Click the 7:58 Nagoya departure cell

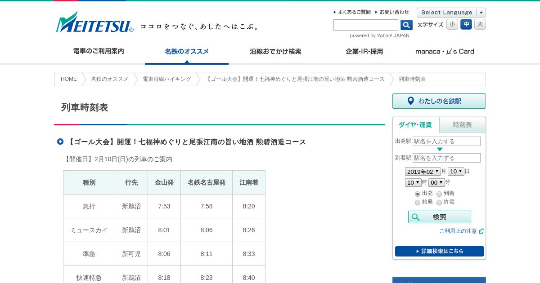click(207, 206)
